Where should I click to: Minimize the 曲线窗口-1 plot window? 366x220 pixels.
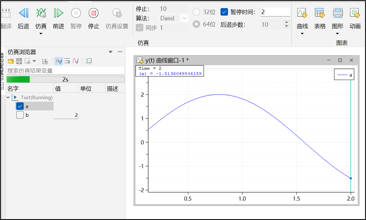point(329,60)
